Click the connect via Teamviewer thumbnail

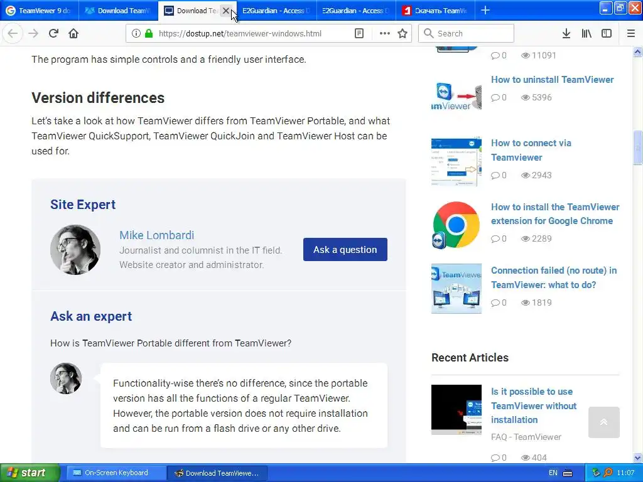(x=457, y=161)
